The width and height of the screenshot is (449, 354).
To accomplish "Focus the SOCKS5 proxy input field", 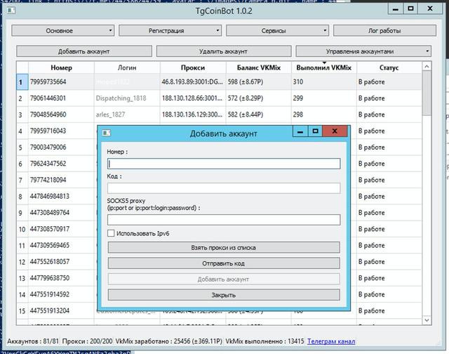I will [224, 220].
